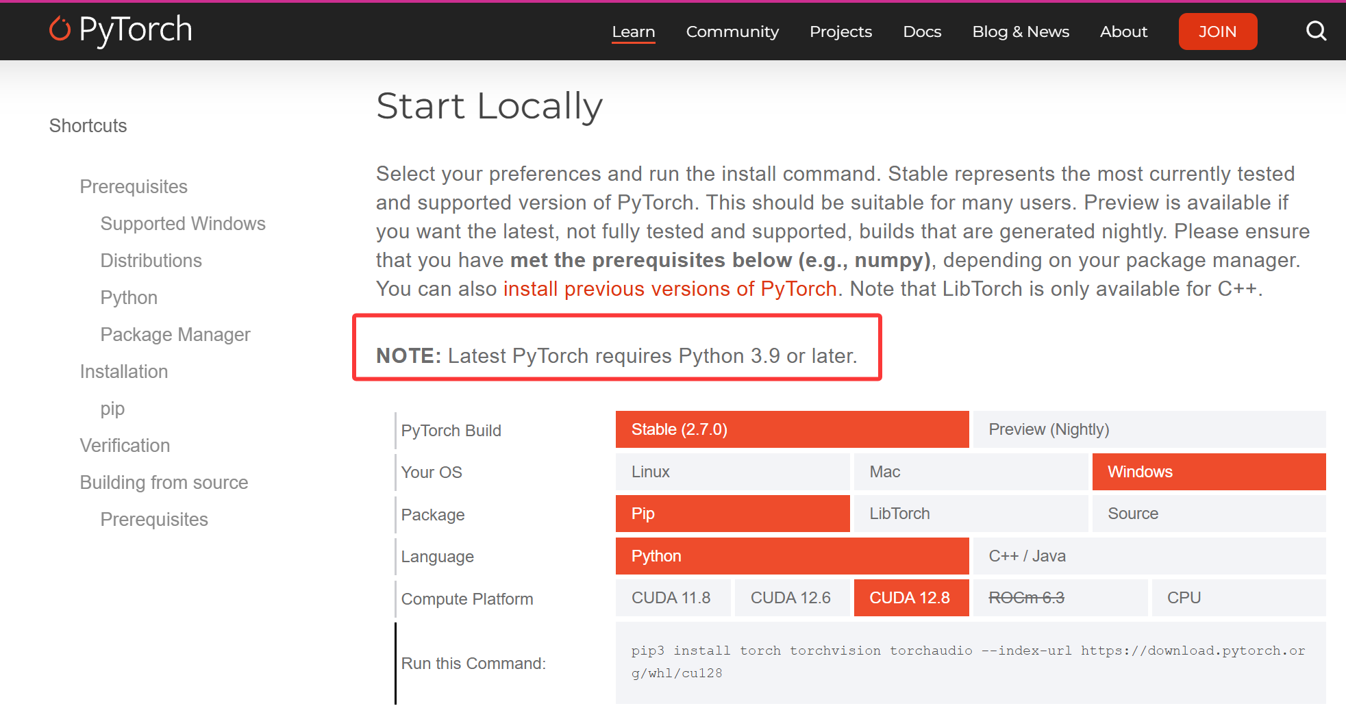Image resolution: width=1346 pixels, height=719 pixels.
Task: Jump to Building from source shortcut
Action: 164,482
